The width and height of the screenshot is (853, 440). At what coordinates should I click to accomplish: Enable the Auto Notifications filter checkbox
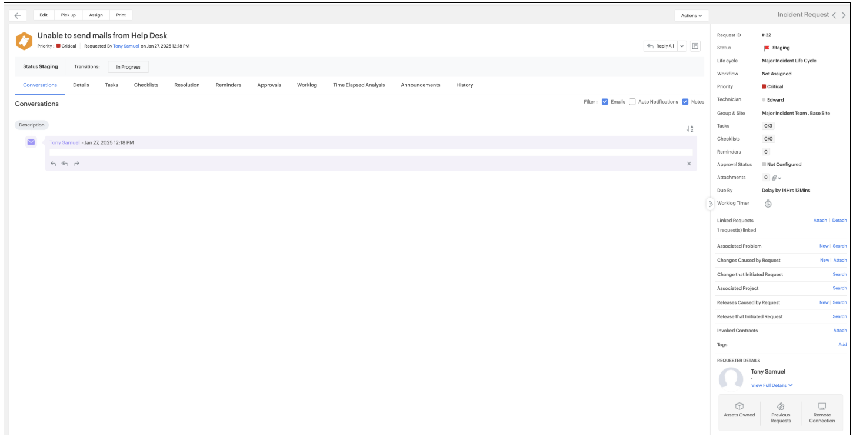pyautogui.click(x=632, y=102)
